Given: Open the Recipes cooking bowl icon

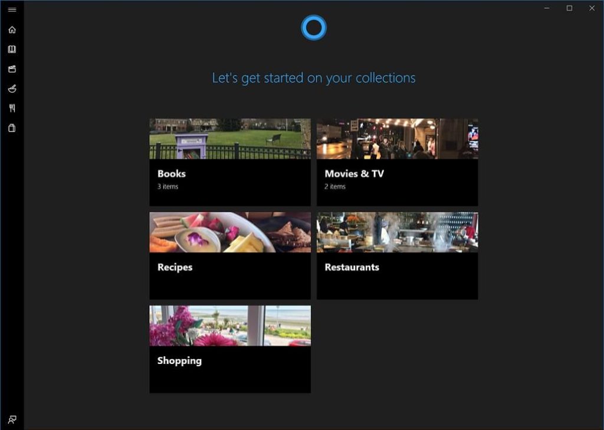Looking at the screenshot, I should [x=11, y=88].
